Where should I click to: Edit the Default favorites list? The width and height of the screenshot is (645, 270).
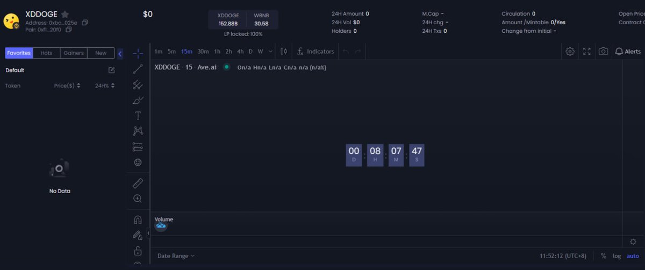click(x=111, y=70)
